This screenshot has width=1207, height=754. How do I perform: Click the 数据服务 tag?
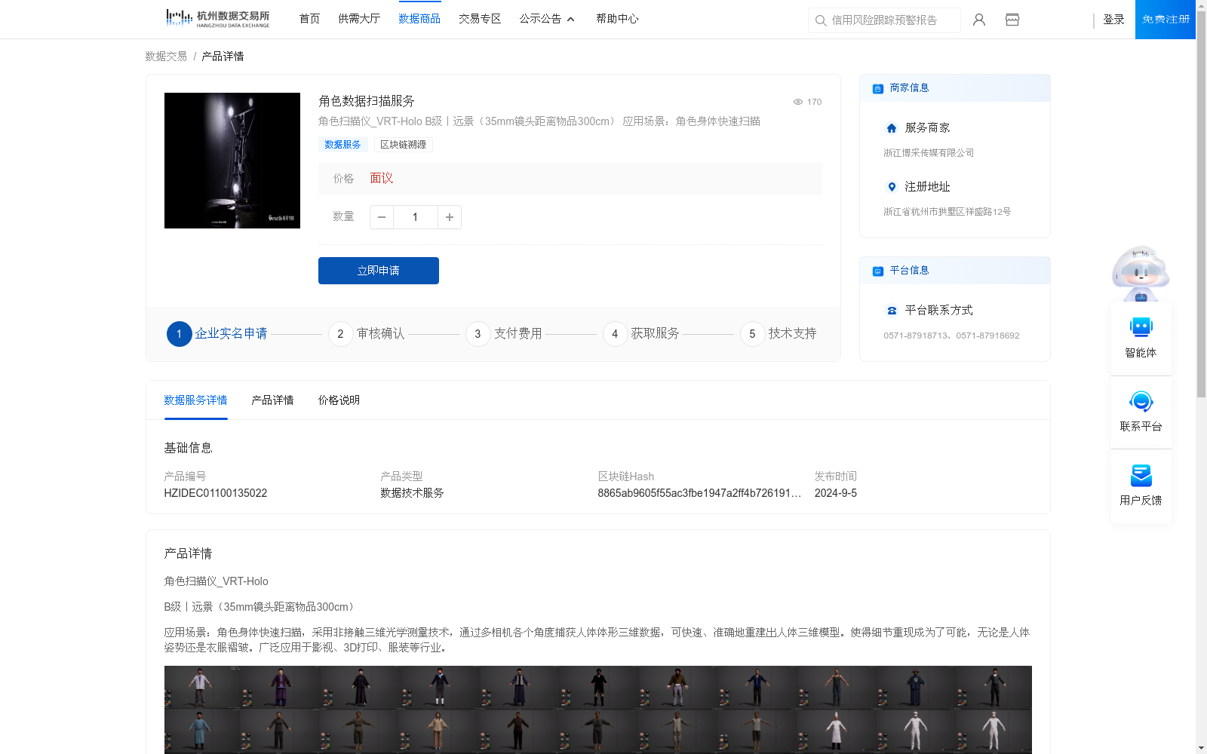pyautogui.click(x=342, y=145)
